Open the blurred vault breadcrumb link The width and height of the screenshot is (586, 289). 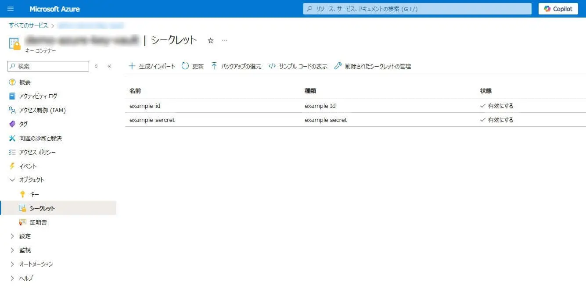pos(90,25)
